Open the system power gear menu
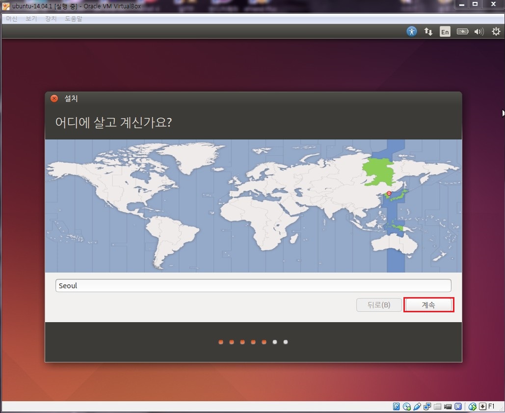Screen dimensions: 505x413 [496, 31]
